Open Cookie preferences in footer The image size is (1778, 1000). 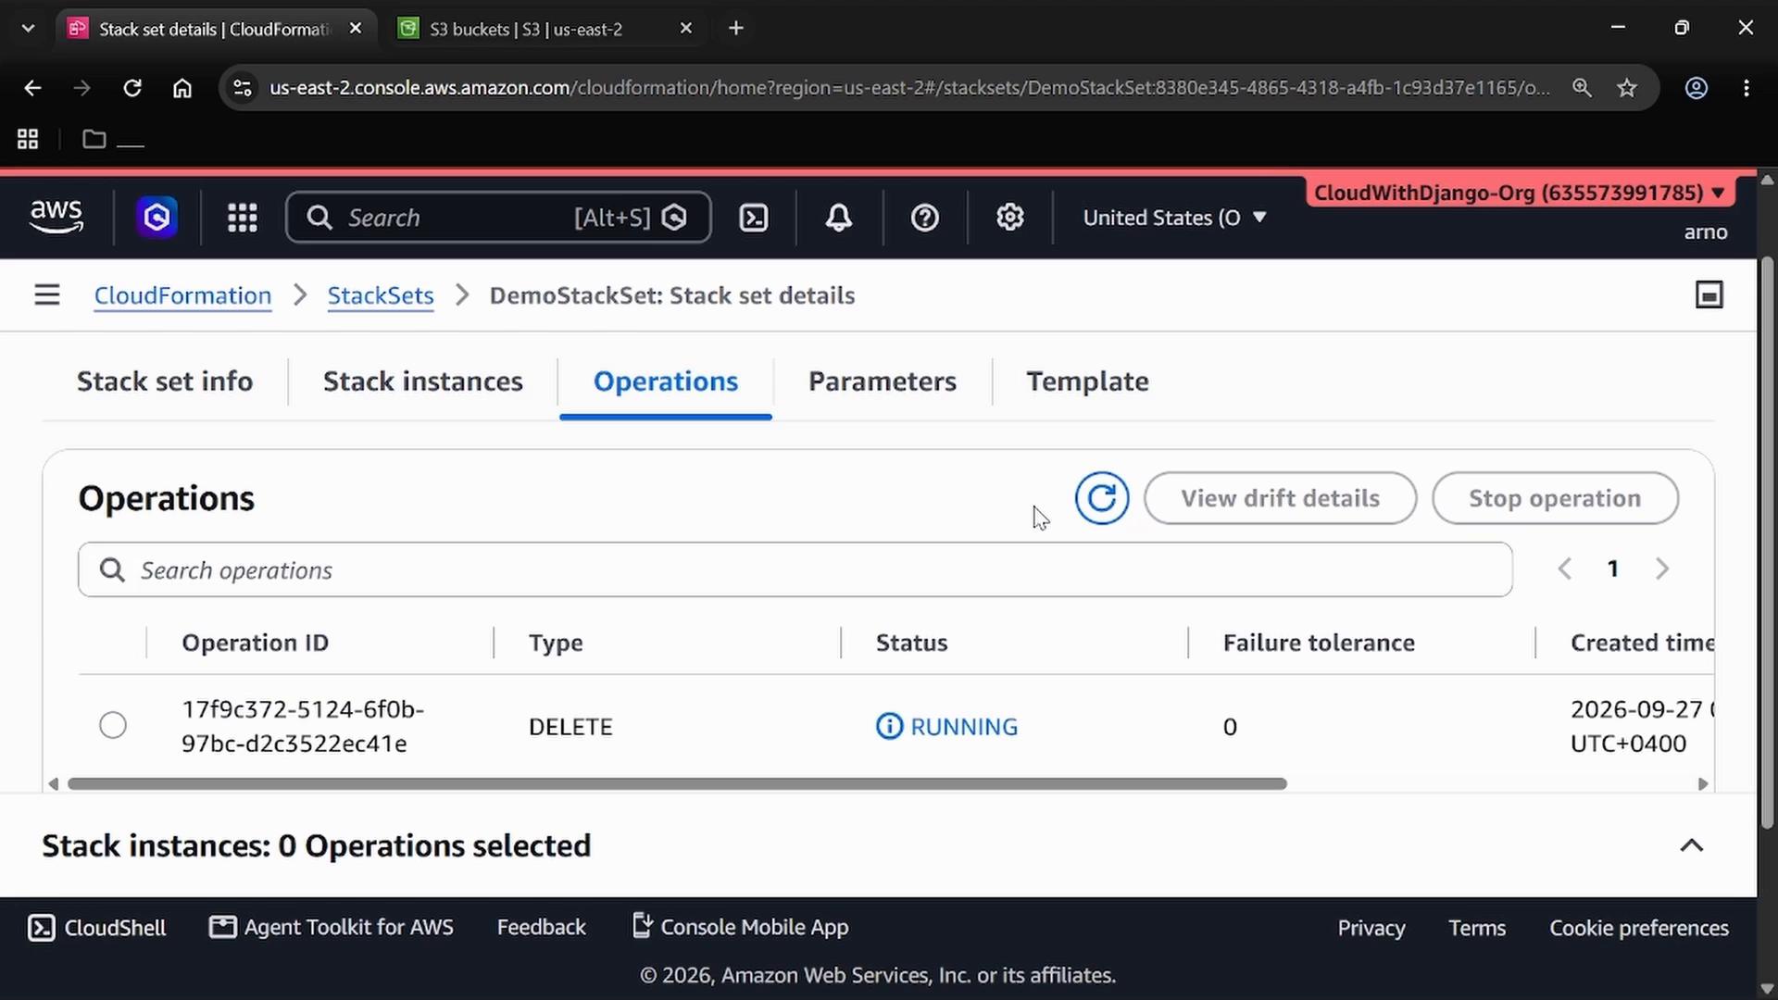click(x=1639, y=928)
